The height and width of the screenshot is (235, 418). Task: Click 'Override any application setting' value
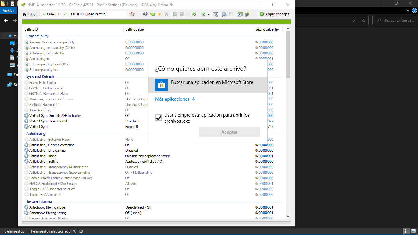click(148, 156)
